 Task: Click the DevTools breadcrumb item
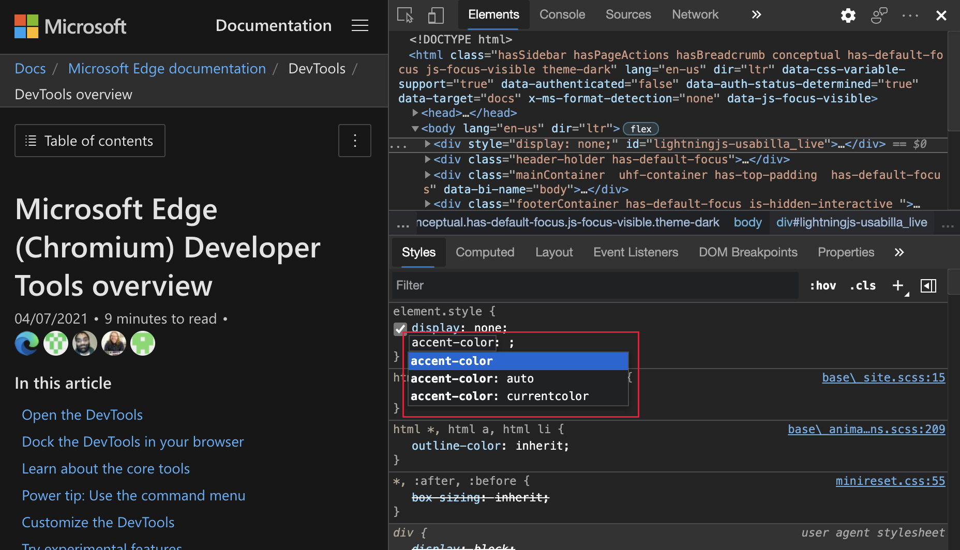pos(317,68)
